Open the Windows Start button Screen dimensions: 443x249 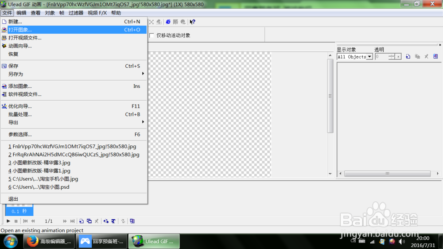[11, 241]
